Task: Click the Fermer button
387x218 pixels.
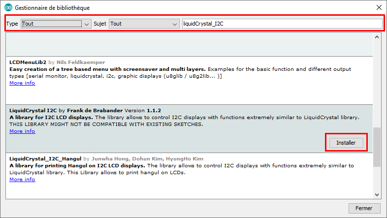Action: coord(364,208)
